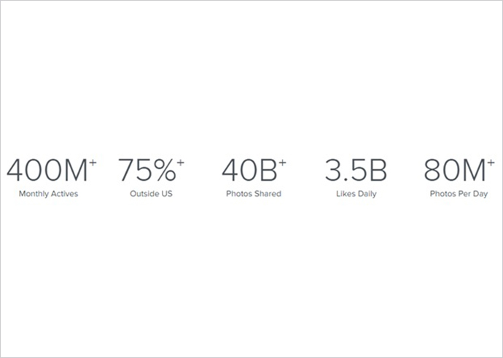Click the 40B statistic number

(x=249, y=170)
